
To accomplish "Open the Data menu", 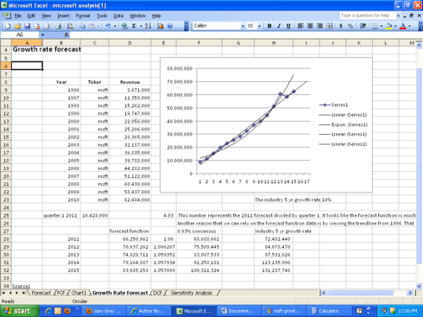I will [x=118, y=16].
